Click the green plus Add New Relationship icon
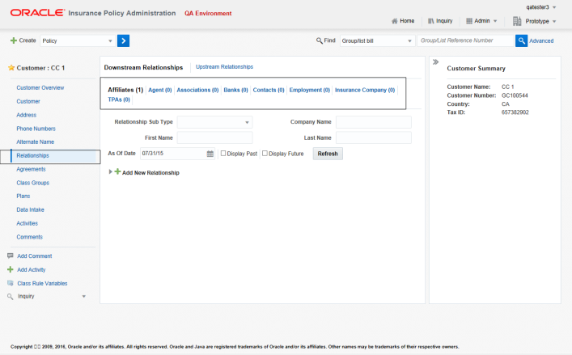This screenshot has width=572, height=355. 117,171
